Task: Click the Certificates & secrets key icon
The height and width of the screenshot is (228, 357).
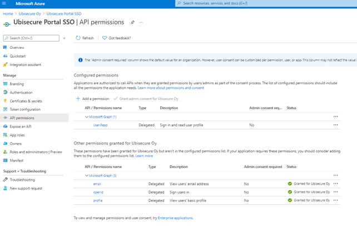Action: [x=5, y=101]
